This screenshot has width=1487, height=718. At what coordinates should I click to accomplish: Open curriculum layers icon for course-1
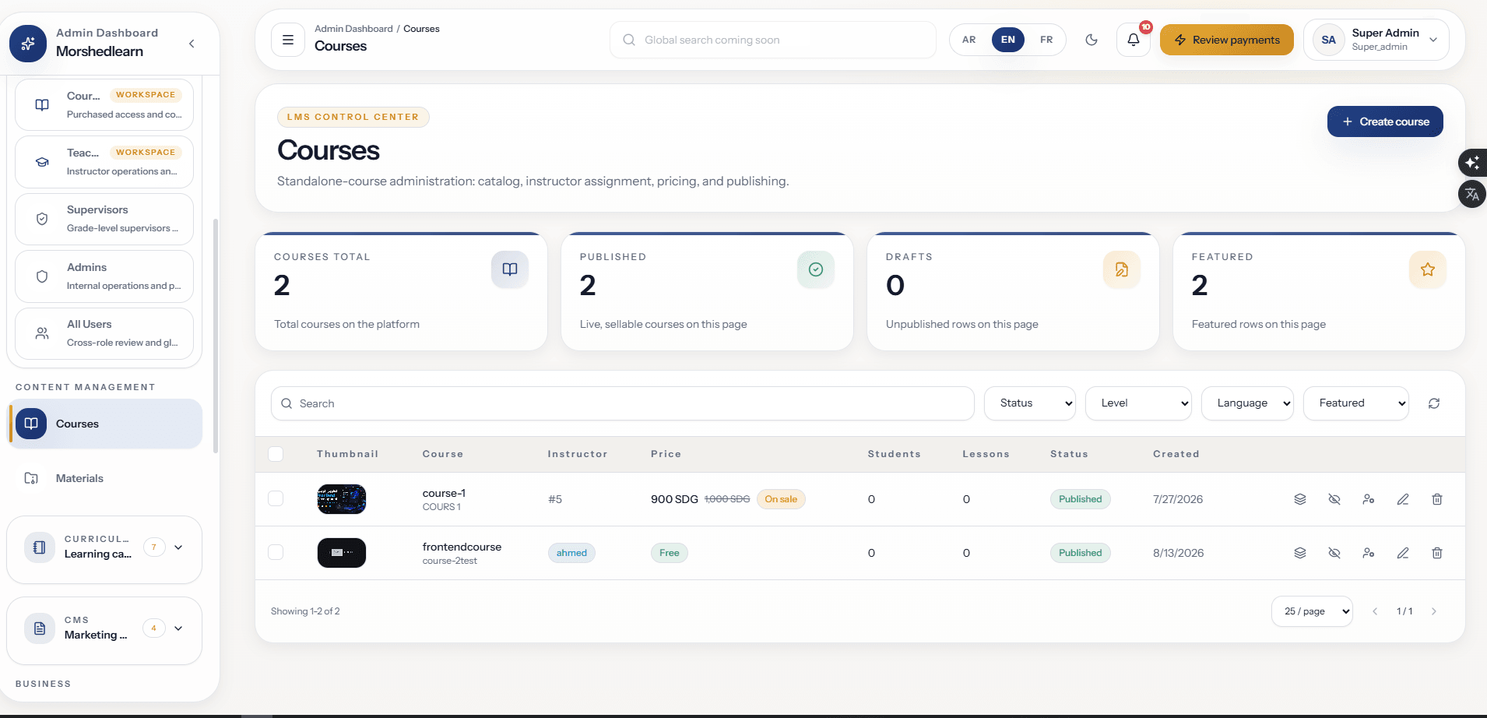(x=1300, y=499)
